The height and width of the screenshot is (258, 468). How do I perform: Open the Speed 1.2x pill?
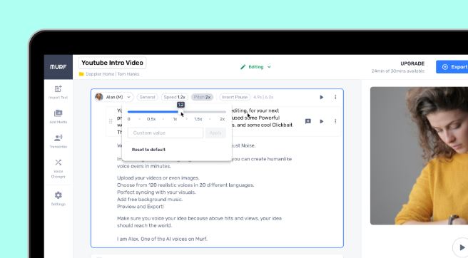tap(174, 97)
